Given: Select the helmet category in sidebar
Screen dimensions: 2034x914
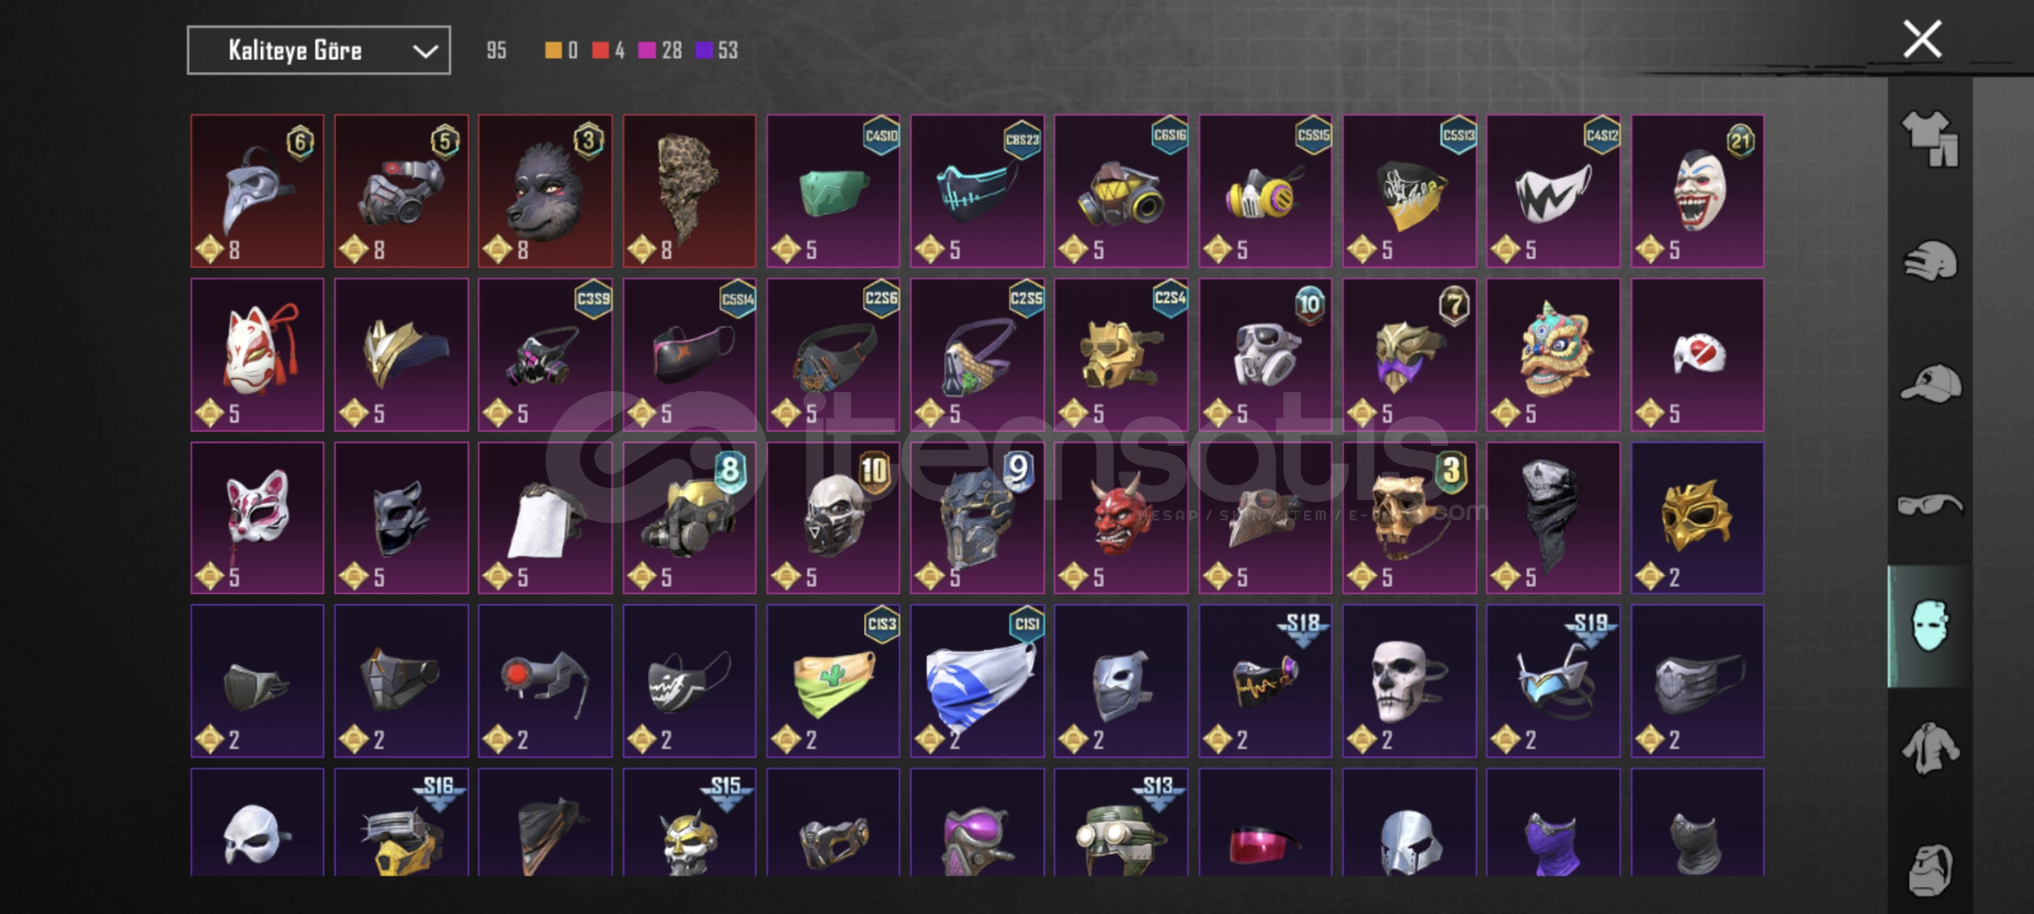Looking at the screenshot, I should tap(1930, 261).
